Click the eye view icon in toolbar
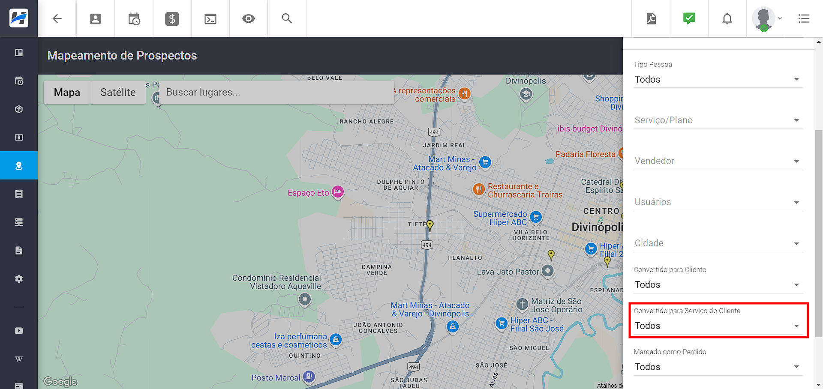Screen dimensions: 823x389 pos(249,18)
